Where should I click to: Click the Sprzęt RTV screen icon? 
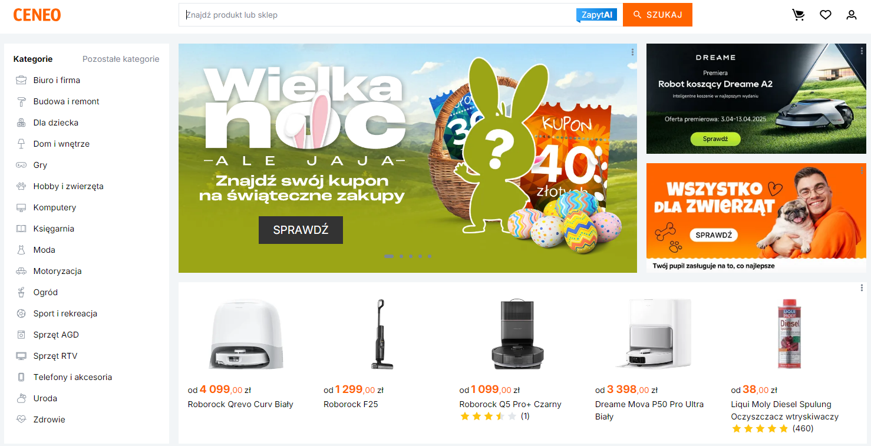[21, 356]
